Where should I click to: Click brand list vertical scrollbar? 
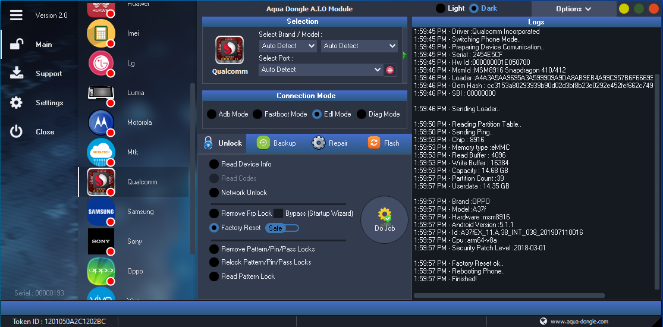193,168
